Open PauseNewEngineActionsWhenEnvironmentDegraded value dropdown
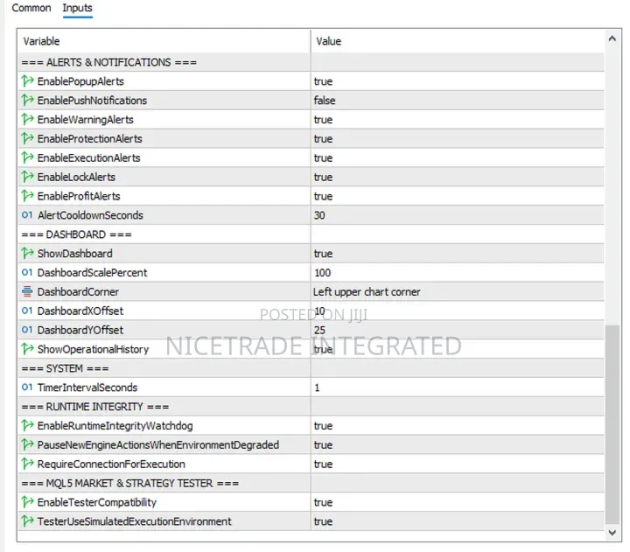 click(x=458, y=444)
